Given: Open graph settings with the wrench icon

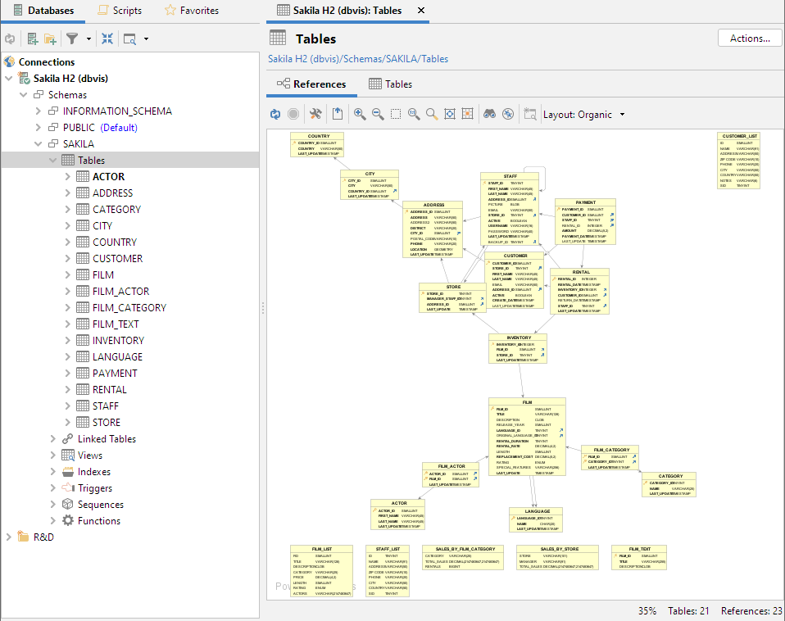Looking at the screenshot, I should tap(314, 114).
